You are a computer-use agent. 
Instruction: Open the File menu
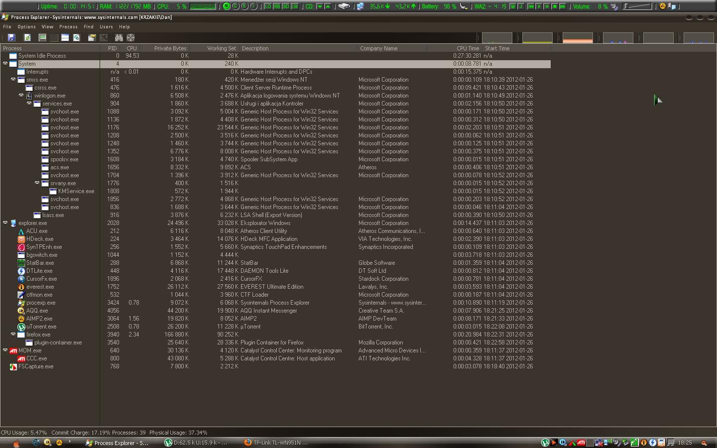pyautogui.click(x=7, y=27)
